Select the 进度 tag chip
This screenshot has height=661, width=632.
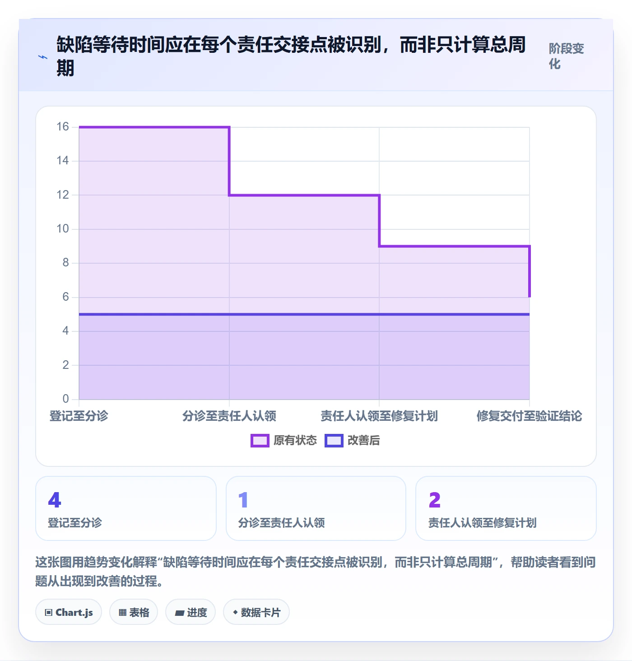pyautogui.click(x=191, y=612)
